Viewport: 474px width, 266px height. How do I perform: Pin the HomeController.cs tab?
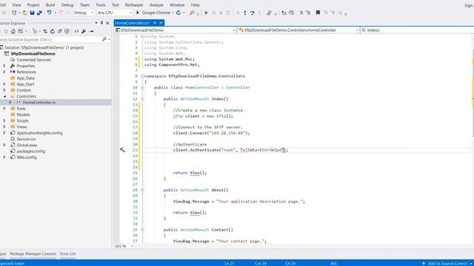point(155,23)
